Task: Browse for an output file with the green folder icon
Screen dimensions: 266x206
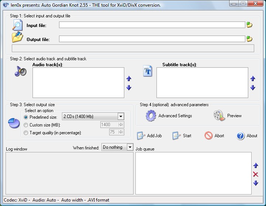Action: coord(249,39)
